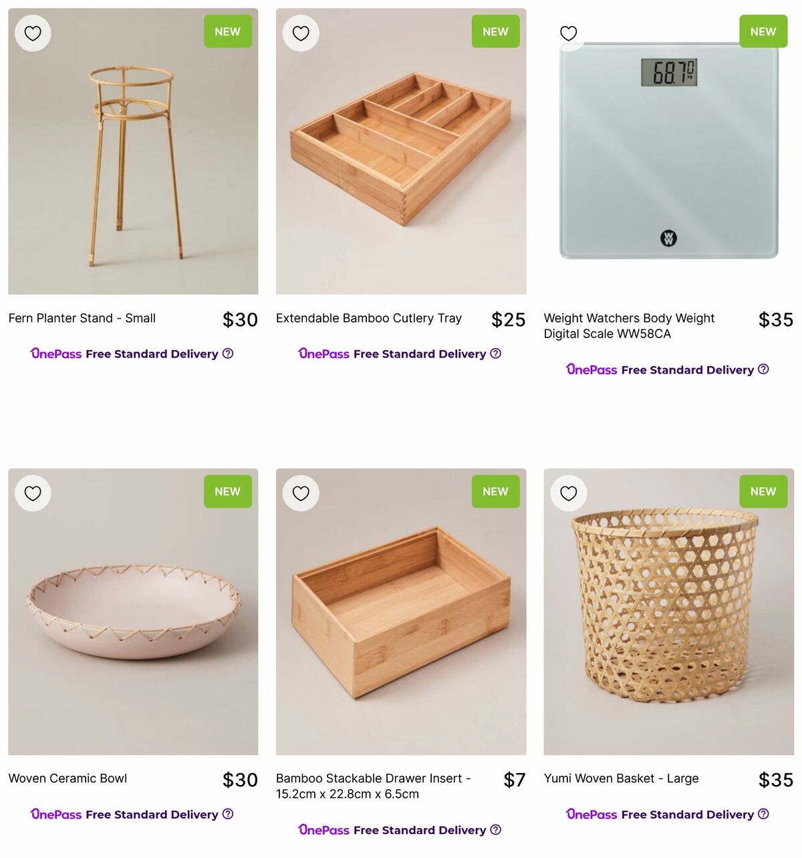Show delivery info for Yumi Woven Basket
The width and height of the screenshot is (802, 858).
click(x=764, y=814)
